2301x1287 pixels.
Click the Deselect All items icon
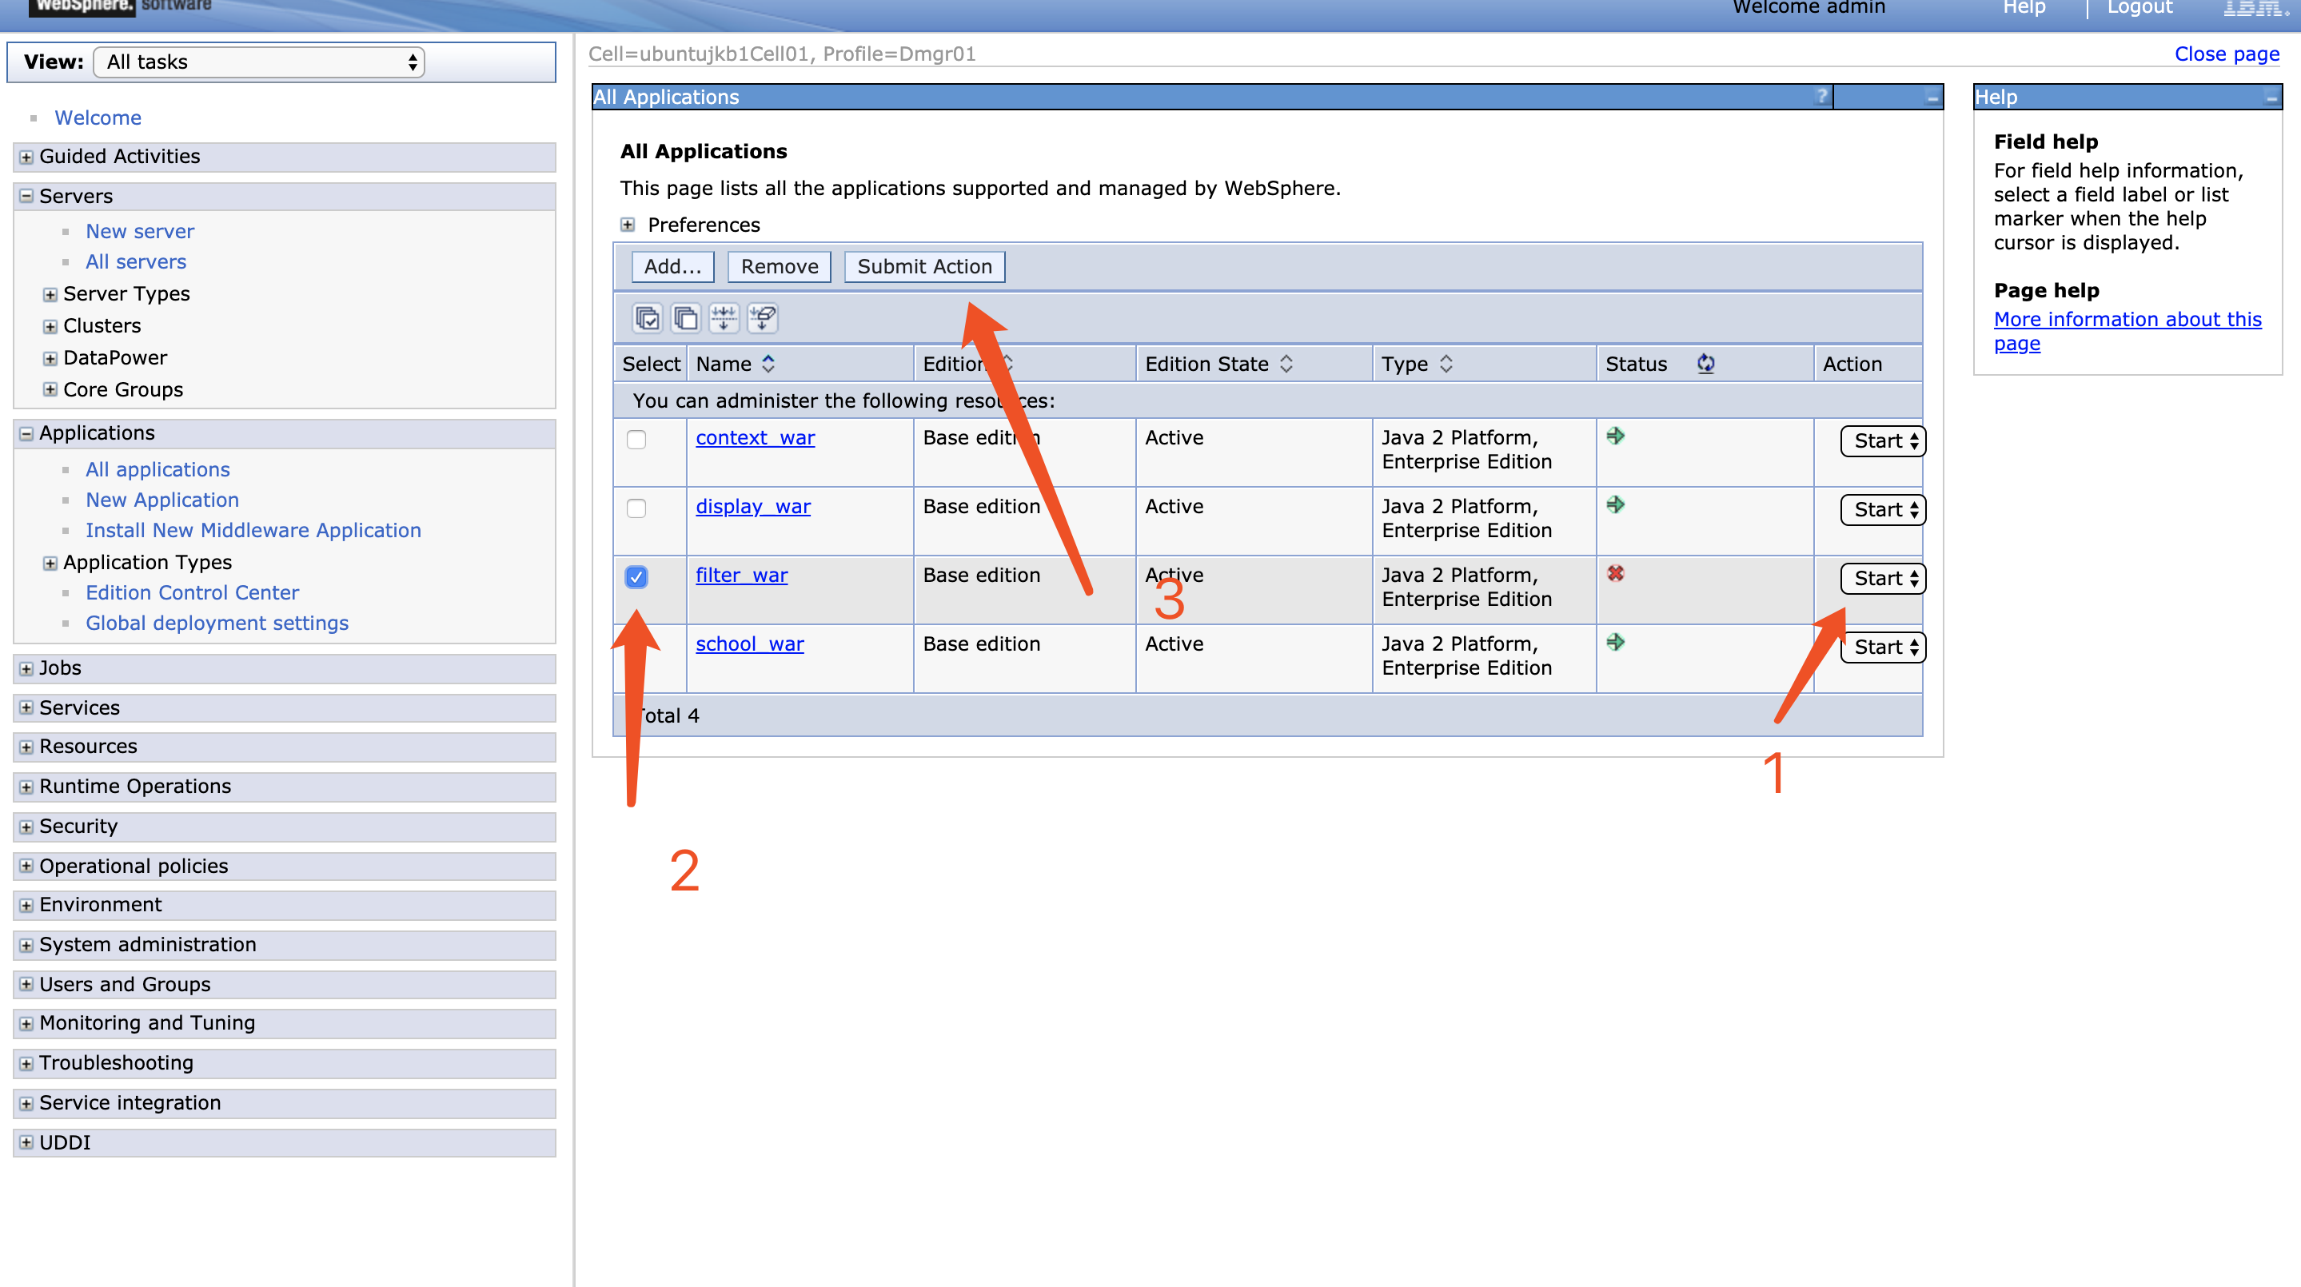click(x=685, y=318)
